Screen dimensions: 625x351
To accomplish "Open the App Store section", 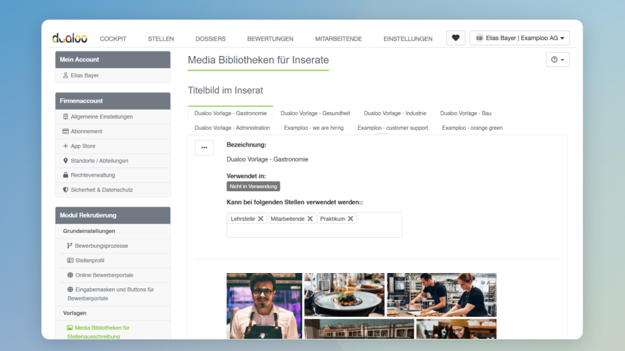I will 82,146.
